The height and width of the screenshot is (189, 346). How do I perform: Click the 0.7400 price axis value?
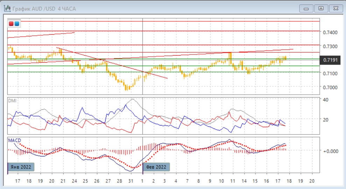coord(330,32)
